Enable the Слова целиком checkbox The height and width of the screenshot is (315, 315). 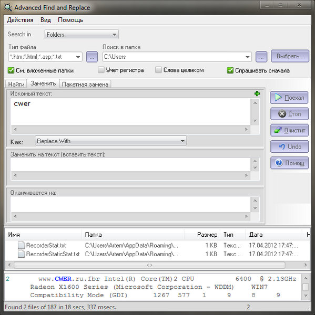point(158,70)
